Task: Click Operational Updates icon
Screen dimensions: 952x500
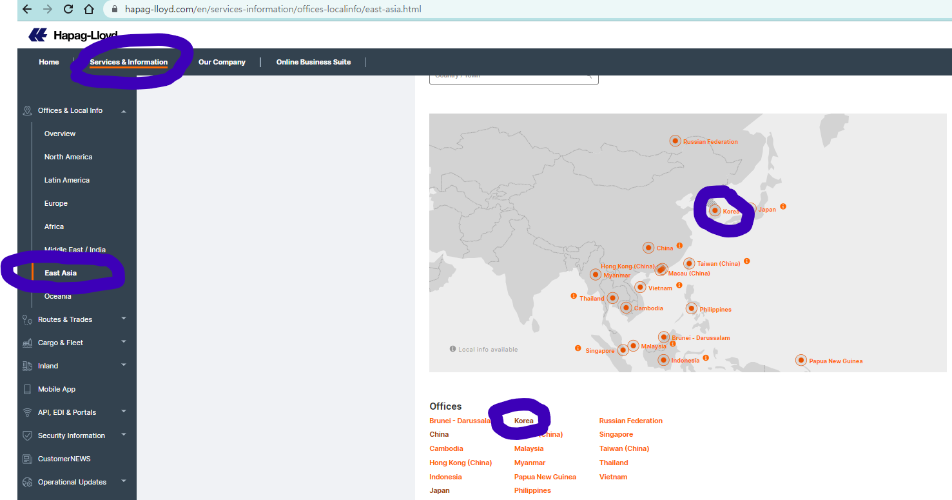Action: click(x=27, y=482)
